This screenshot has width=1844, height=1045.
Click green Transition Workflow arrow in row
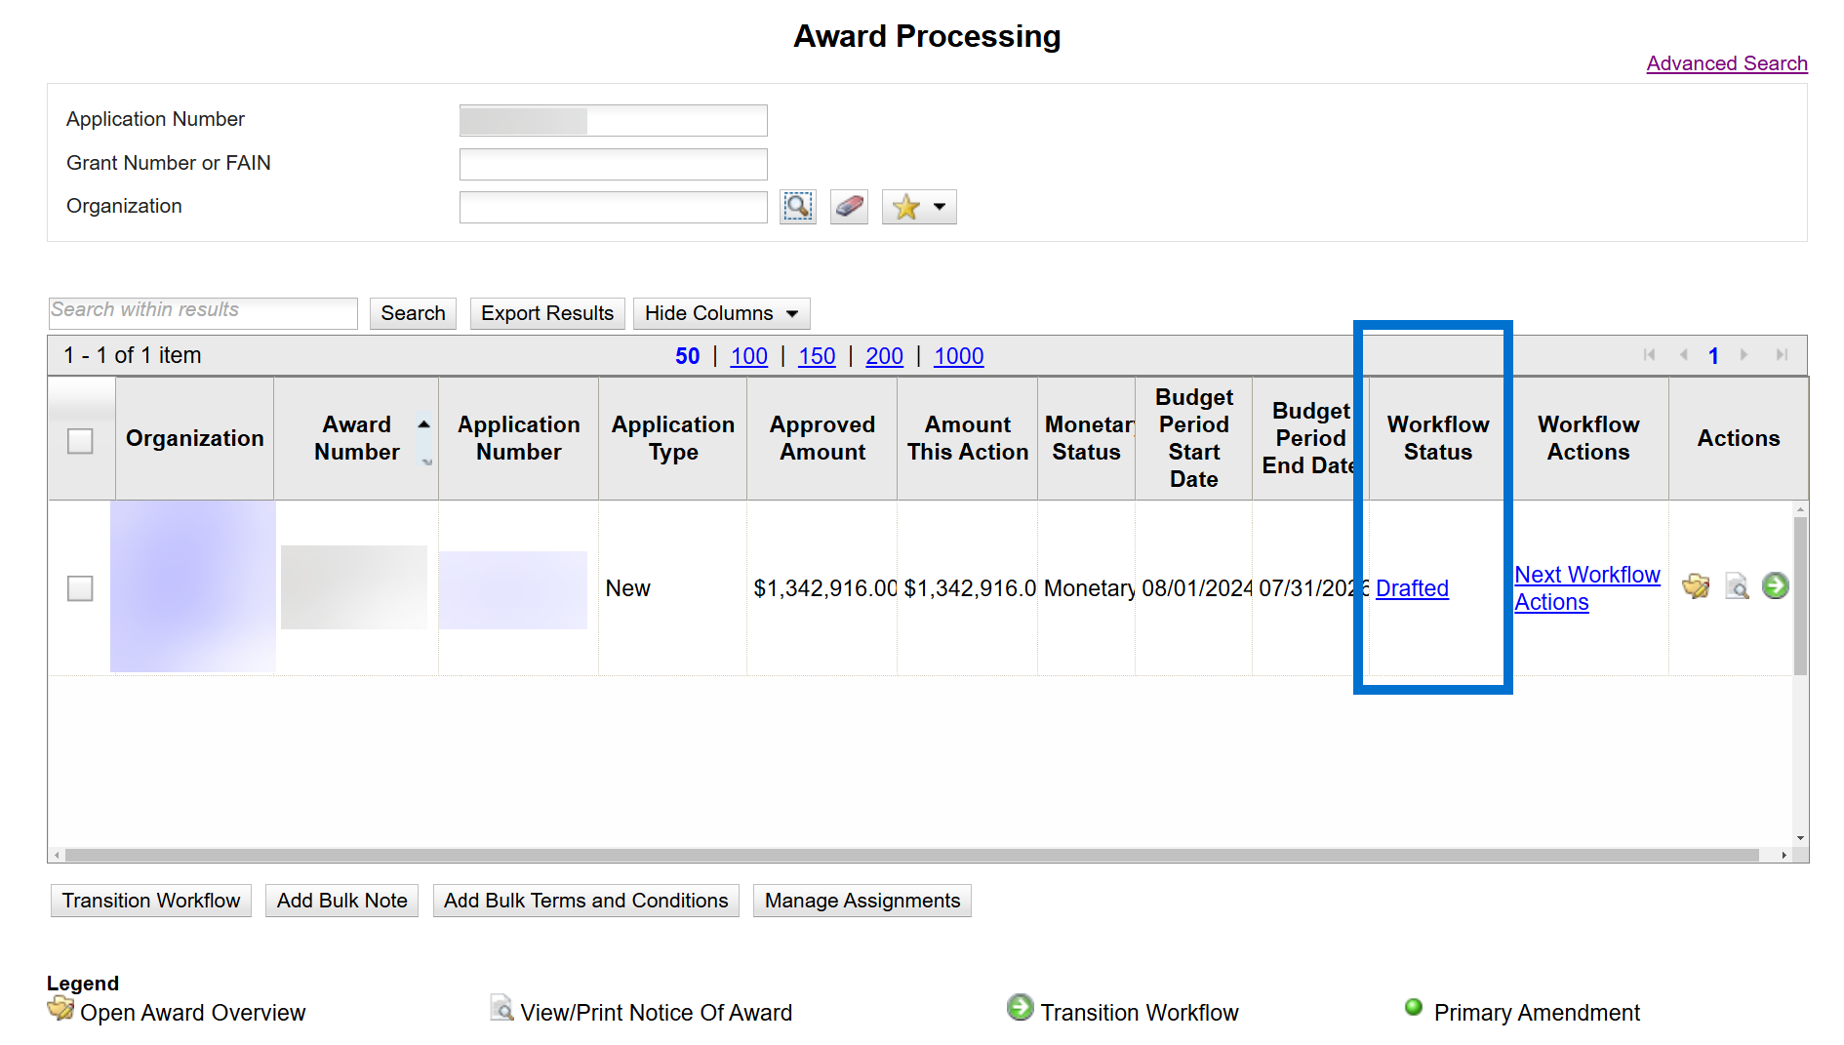coord(1776,586)
